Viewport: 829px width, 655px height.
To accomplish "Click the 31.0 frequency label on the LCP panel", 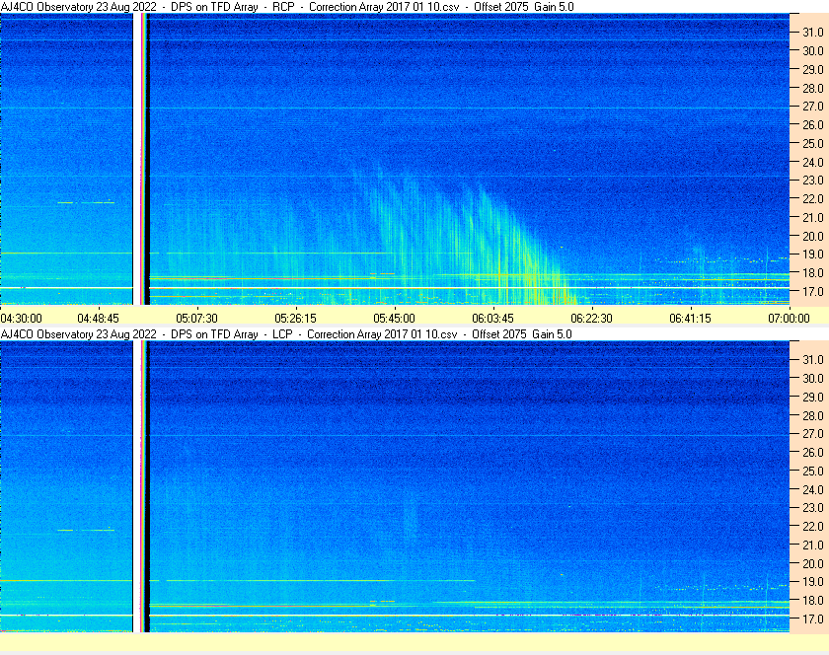I will pyautogui.click(x=813, y=359).
